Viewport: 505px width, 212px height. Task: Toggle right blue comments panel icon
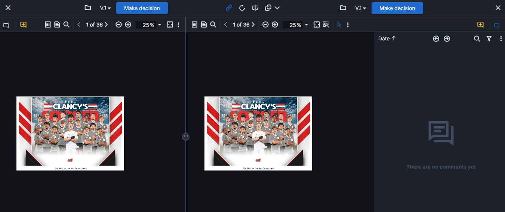point(497,25)
